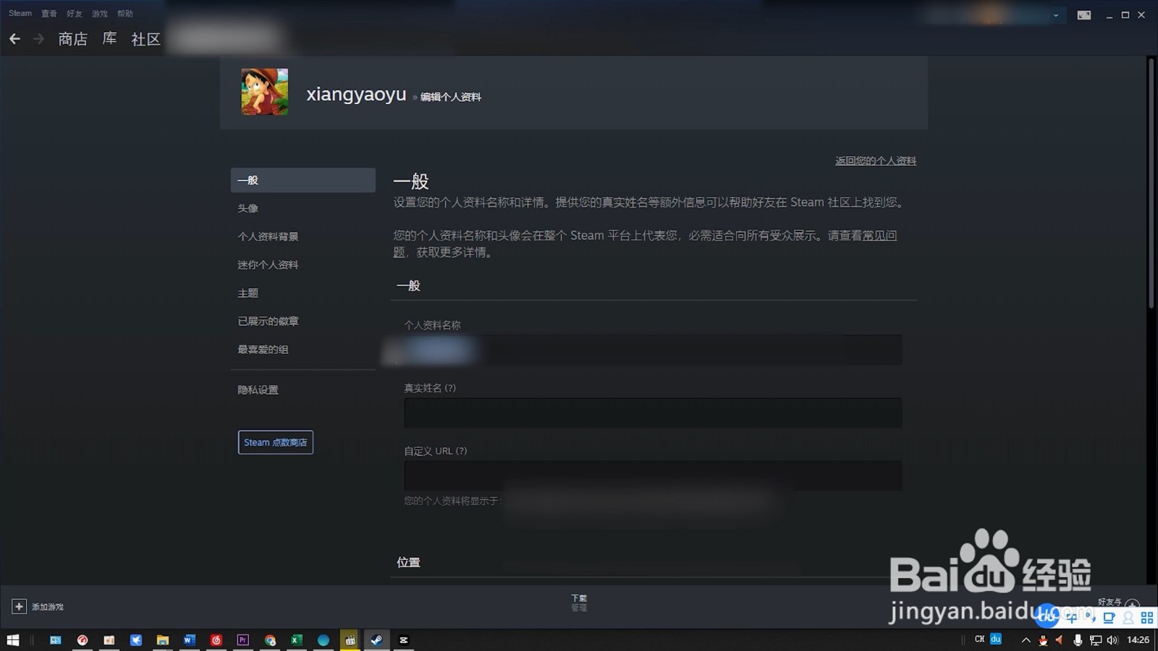Open Chrome from the taskbar
This screenshot has height=651, width=1158.
click(x=270, y=640)
